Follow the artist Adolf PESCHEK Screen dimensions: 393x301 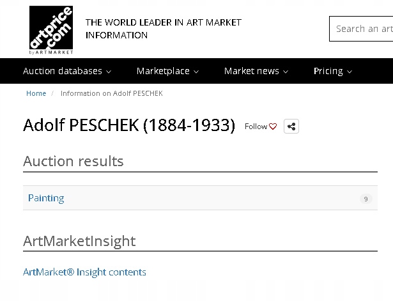[256, 127]
